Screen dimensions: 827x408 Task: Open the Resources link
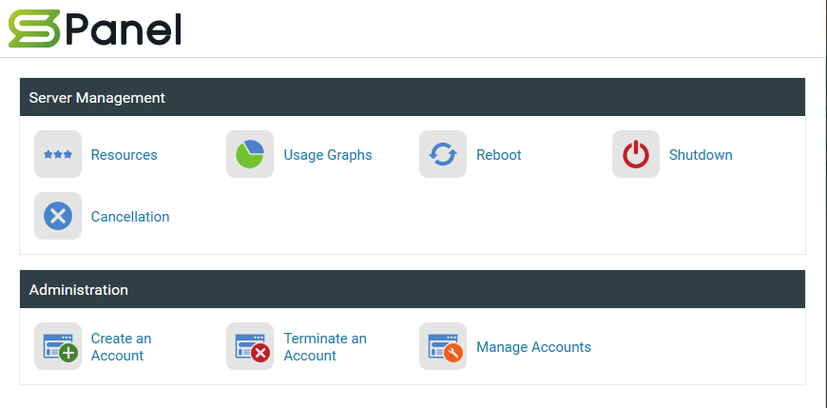click(x=124, y=155)
